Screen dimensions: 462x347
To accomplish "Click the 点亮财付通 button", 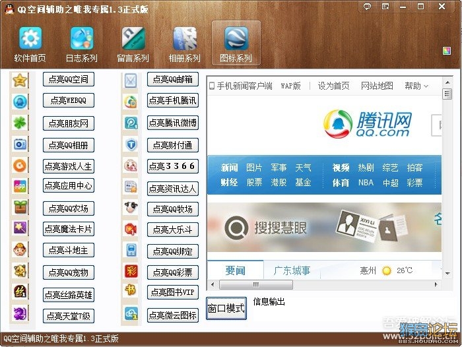I will coord(173,145).
